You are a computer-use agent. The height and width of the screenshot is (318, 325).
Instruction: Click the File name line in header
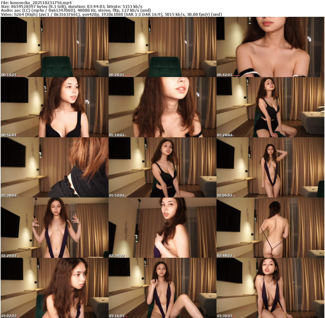coord(36,3)
